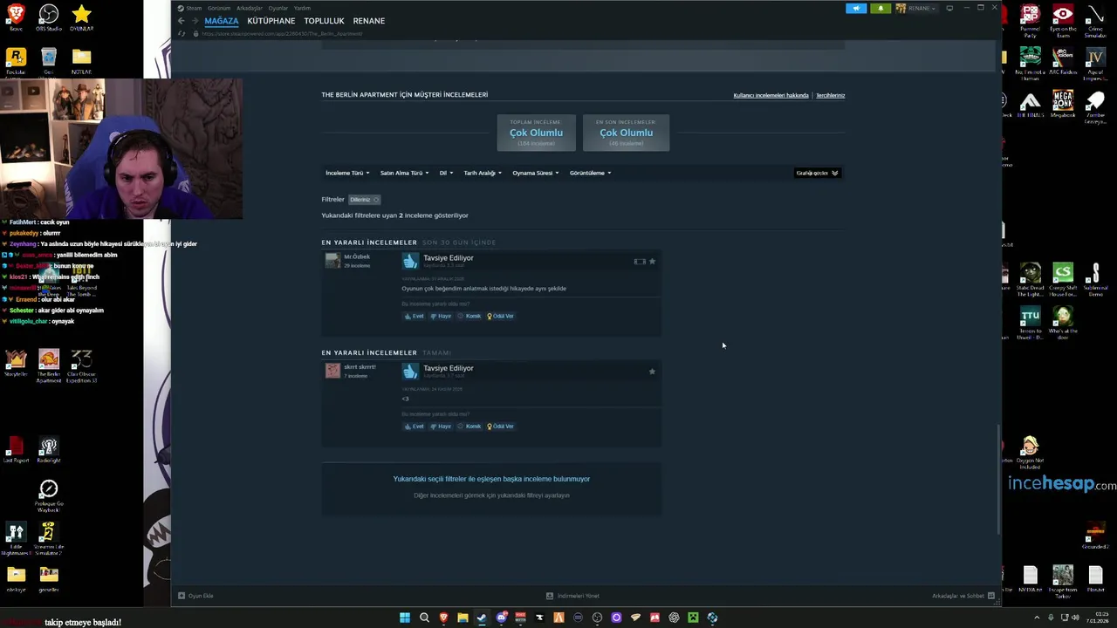Open the ARC Raiders desktop shortcut
The height and width of the screenshot is (628, 1117).
pyautogui.click(x=1063, y=63)
